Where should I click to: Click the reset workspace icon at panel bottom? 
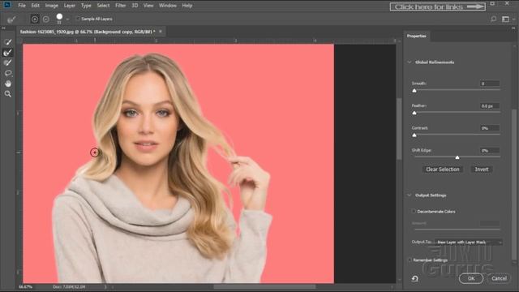tap(414, 278)
